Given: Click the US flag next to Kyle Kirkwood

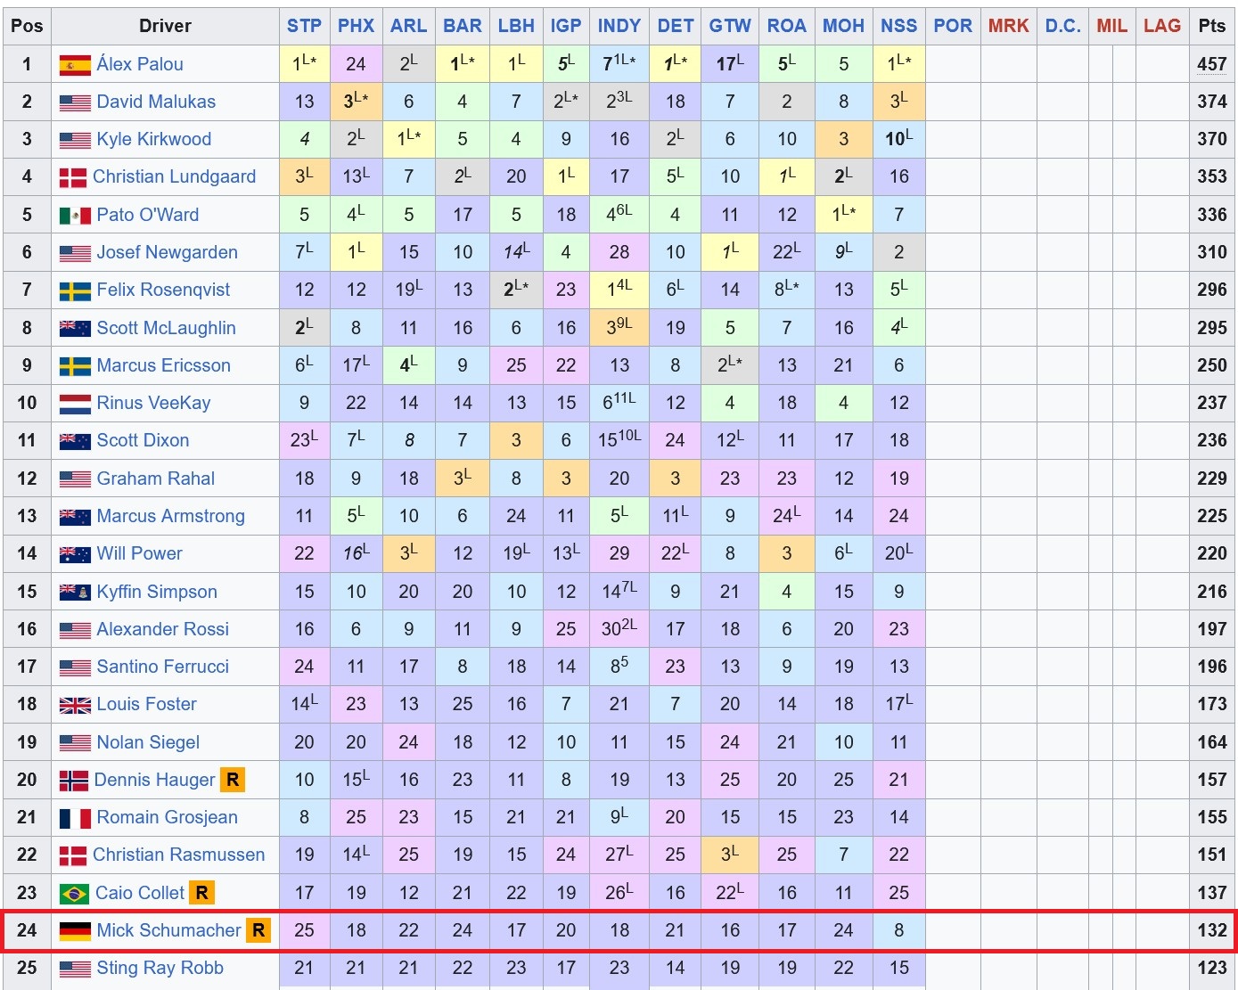Looking at the screenshot, I should coord(75,140).
